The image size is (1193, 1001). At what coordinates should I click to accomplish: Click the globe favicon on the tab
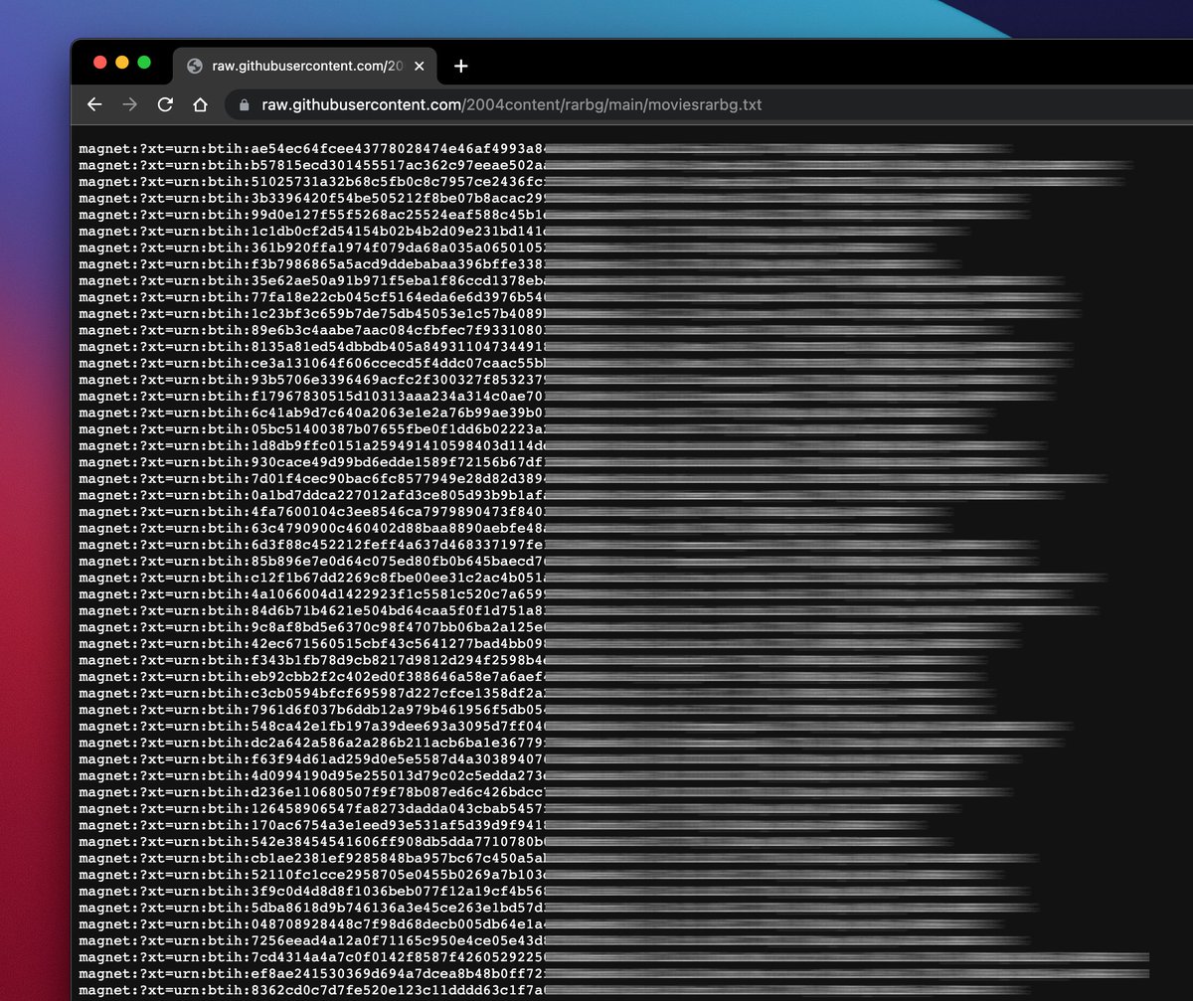coord(194,67)
